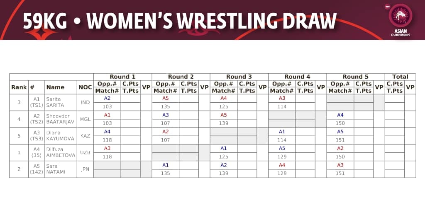The height and width of the screenshot is (212, 425).
Task: Click the Total column header
Action: [x=400, y=77]
